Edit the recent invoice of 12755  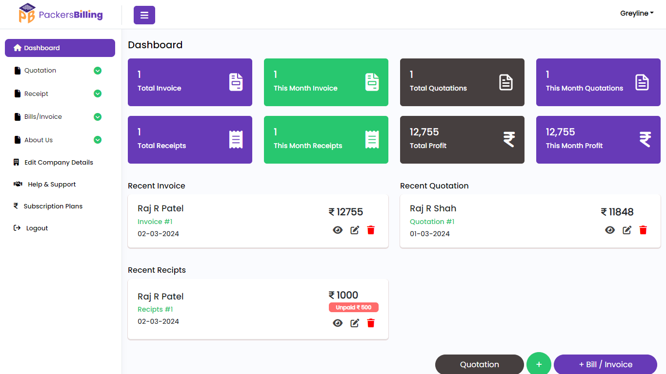(x=355, y=230)
